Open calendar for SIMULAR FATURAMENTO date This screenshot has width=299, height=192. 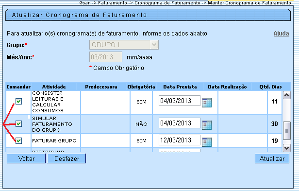point(207,125)
